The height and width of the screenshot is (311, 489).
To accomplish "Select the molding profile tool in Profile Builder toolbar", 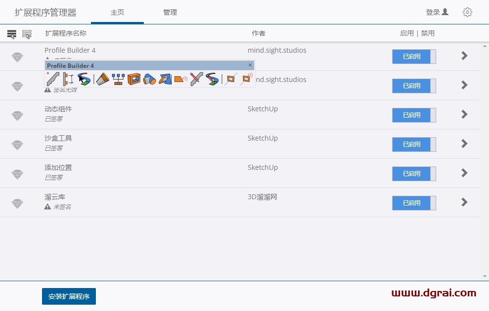I will (53, 79).
